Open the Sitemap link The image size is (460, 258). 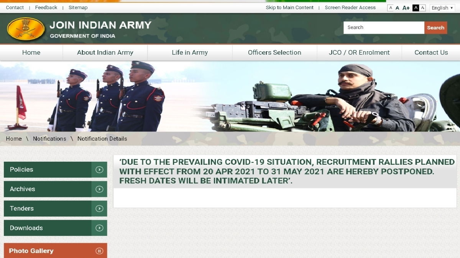point(78,8)
